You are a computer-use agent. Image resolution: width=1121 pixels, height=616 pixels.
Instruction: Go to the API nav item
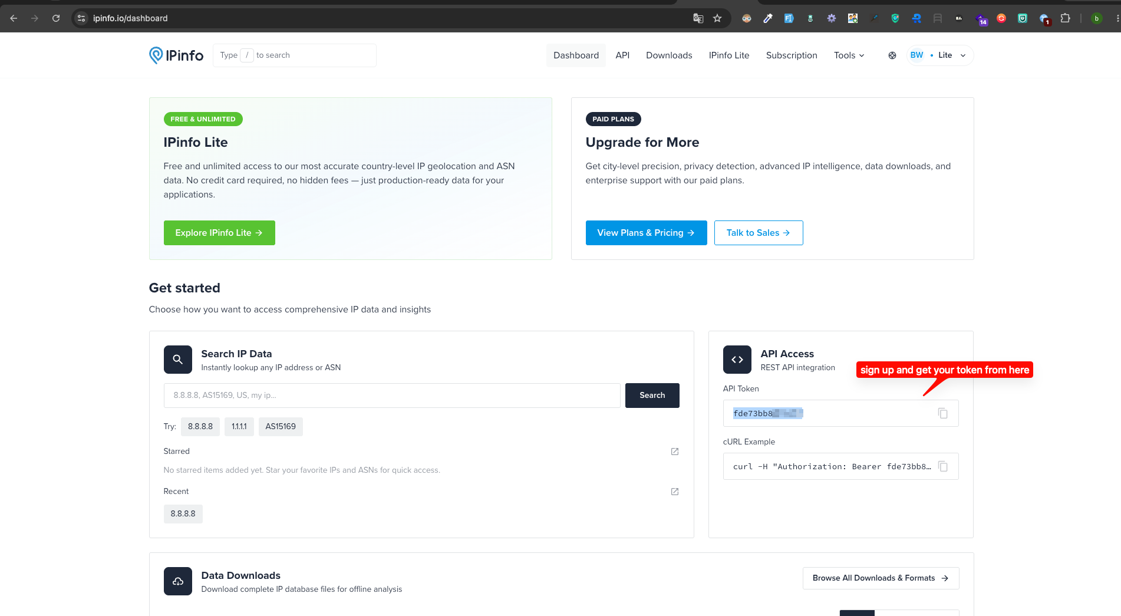tap(622, 55)
